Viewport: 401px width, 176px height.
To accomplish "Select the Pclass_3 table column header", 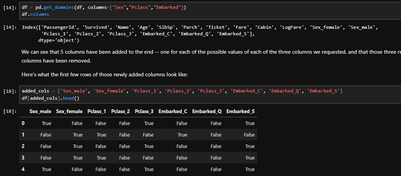I will click(144, 112).
